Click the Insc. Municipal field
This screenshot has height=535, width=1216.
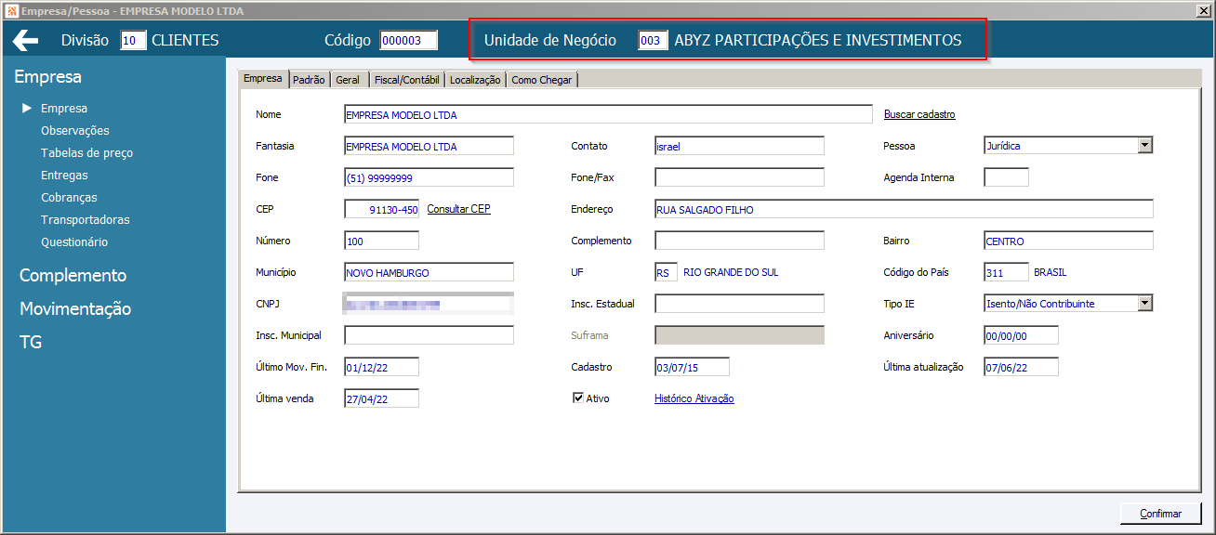pyautogui.click(x=429, y=335)
